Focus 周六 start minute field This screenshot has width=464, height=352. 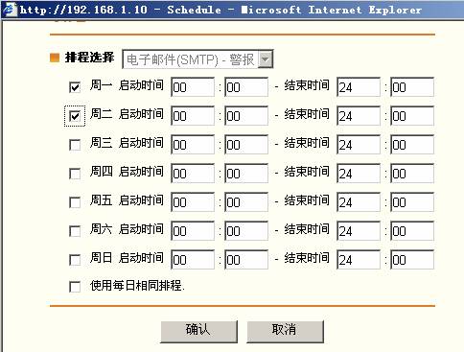246,230
